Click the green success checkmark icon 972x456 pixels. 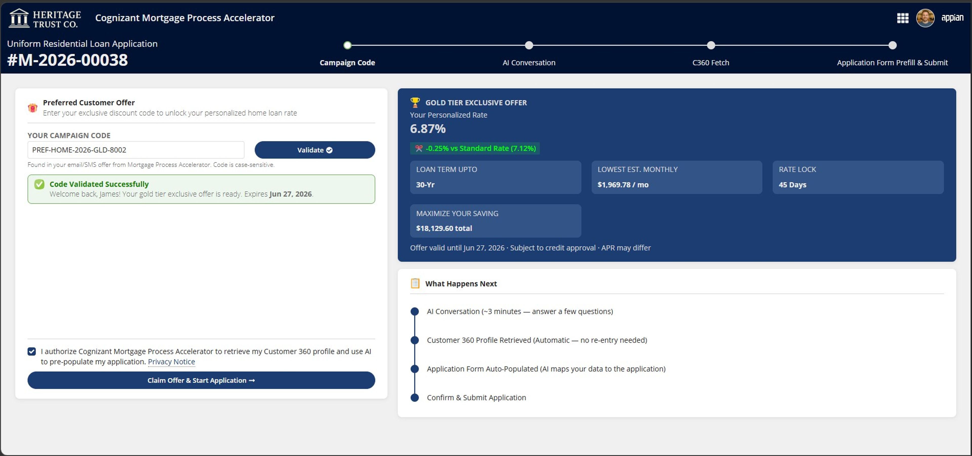click(39, 184)
